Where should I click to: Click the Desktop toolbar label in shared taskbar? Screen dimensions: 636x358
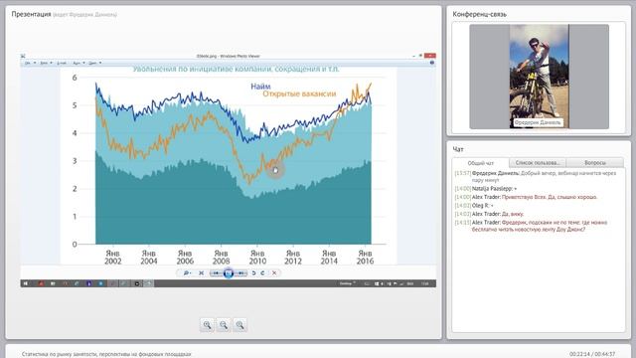click(x=346, y=283)
